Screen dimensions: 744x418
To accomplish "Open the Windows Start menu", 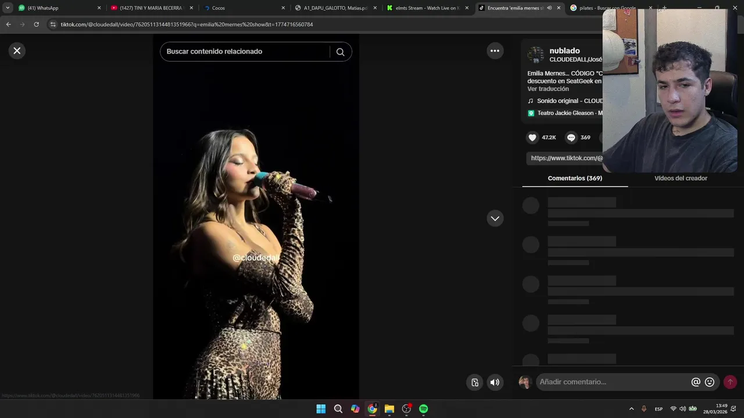I will [321, 409].
